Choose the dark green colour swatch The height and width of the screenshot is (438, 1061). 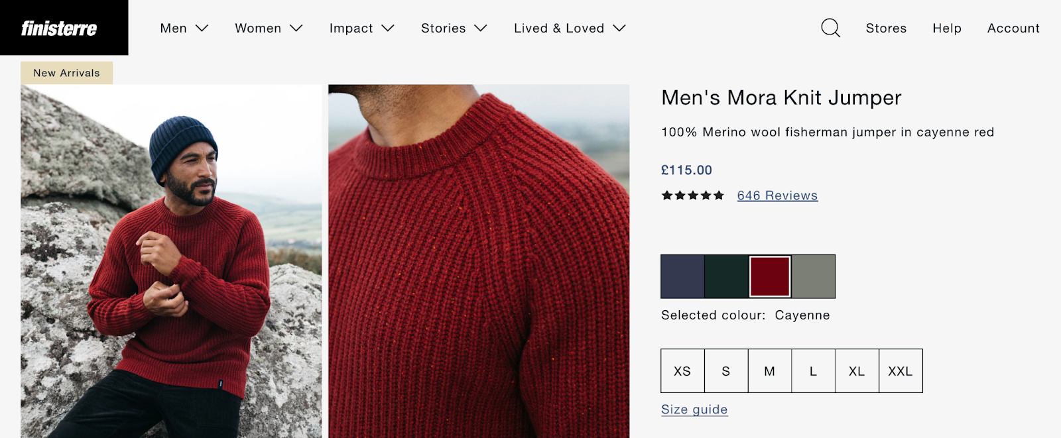tap(726, 276)
